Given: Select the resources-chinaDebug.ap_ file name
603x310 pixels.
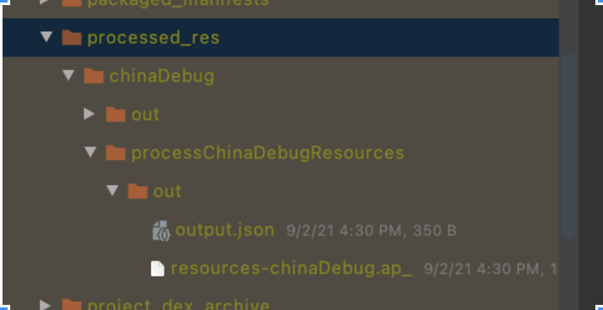Looking at the screenshot, I should click(x=291, y=269).
